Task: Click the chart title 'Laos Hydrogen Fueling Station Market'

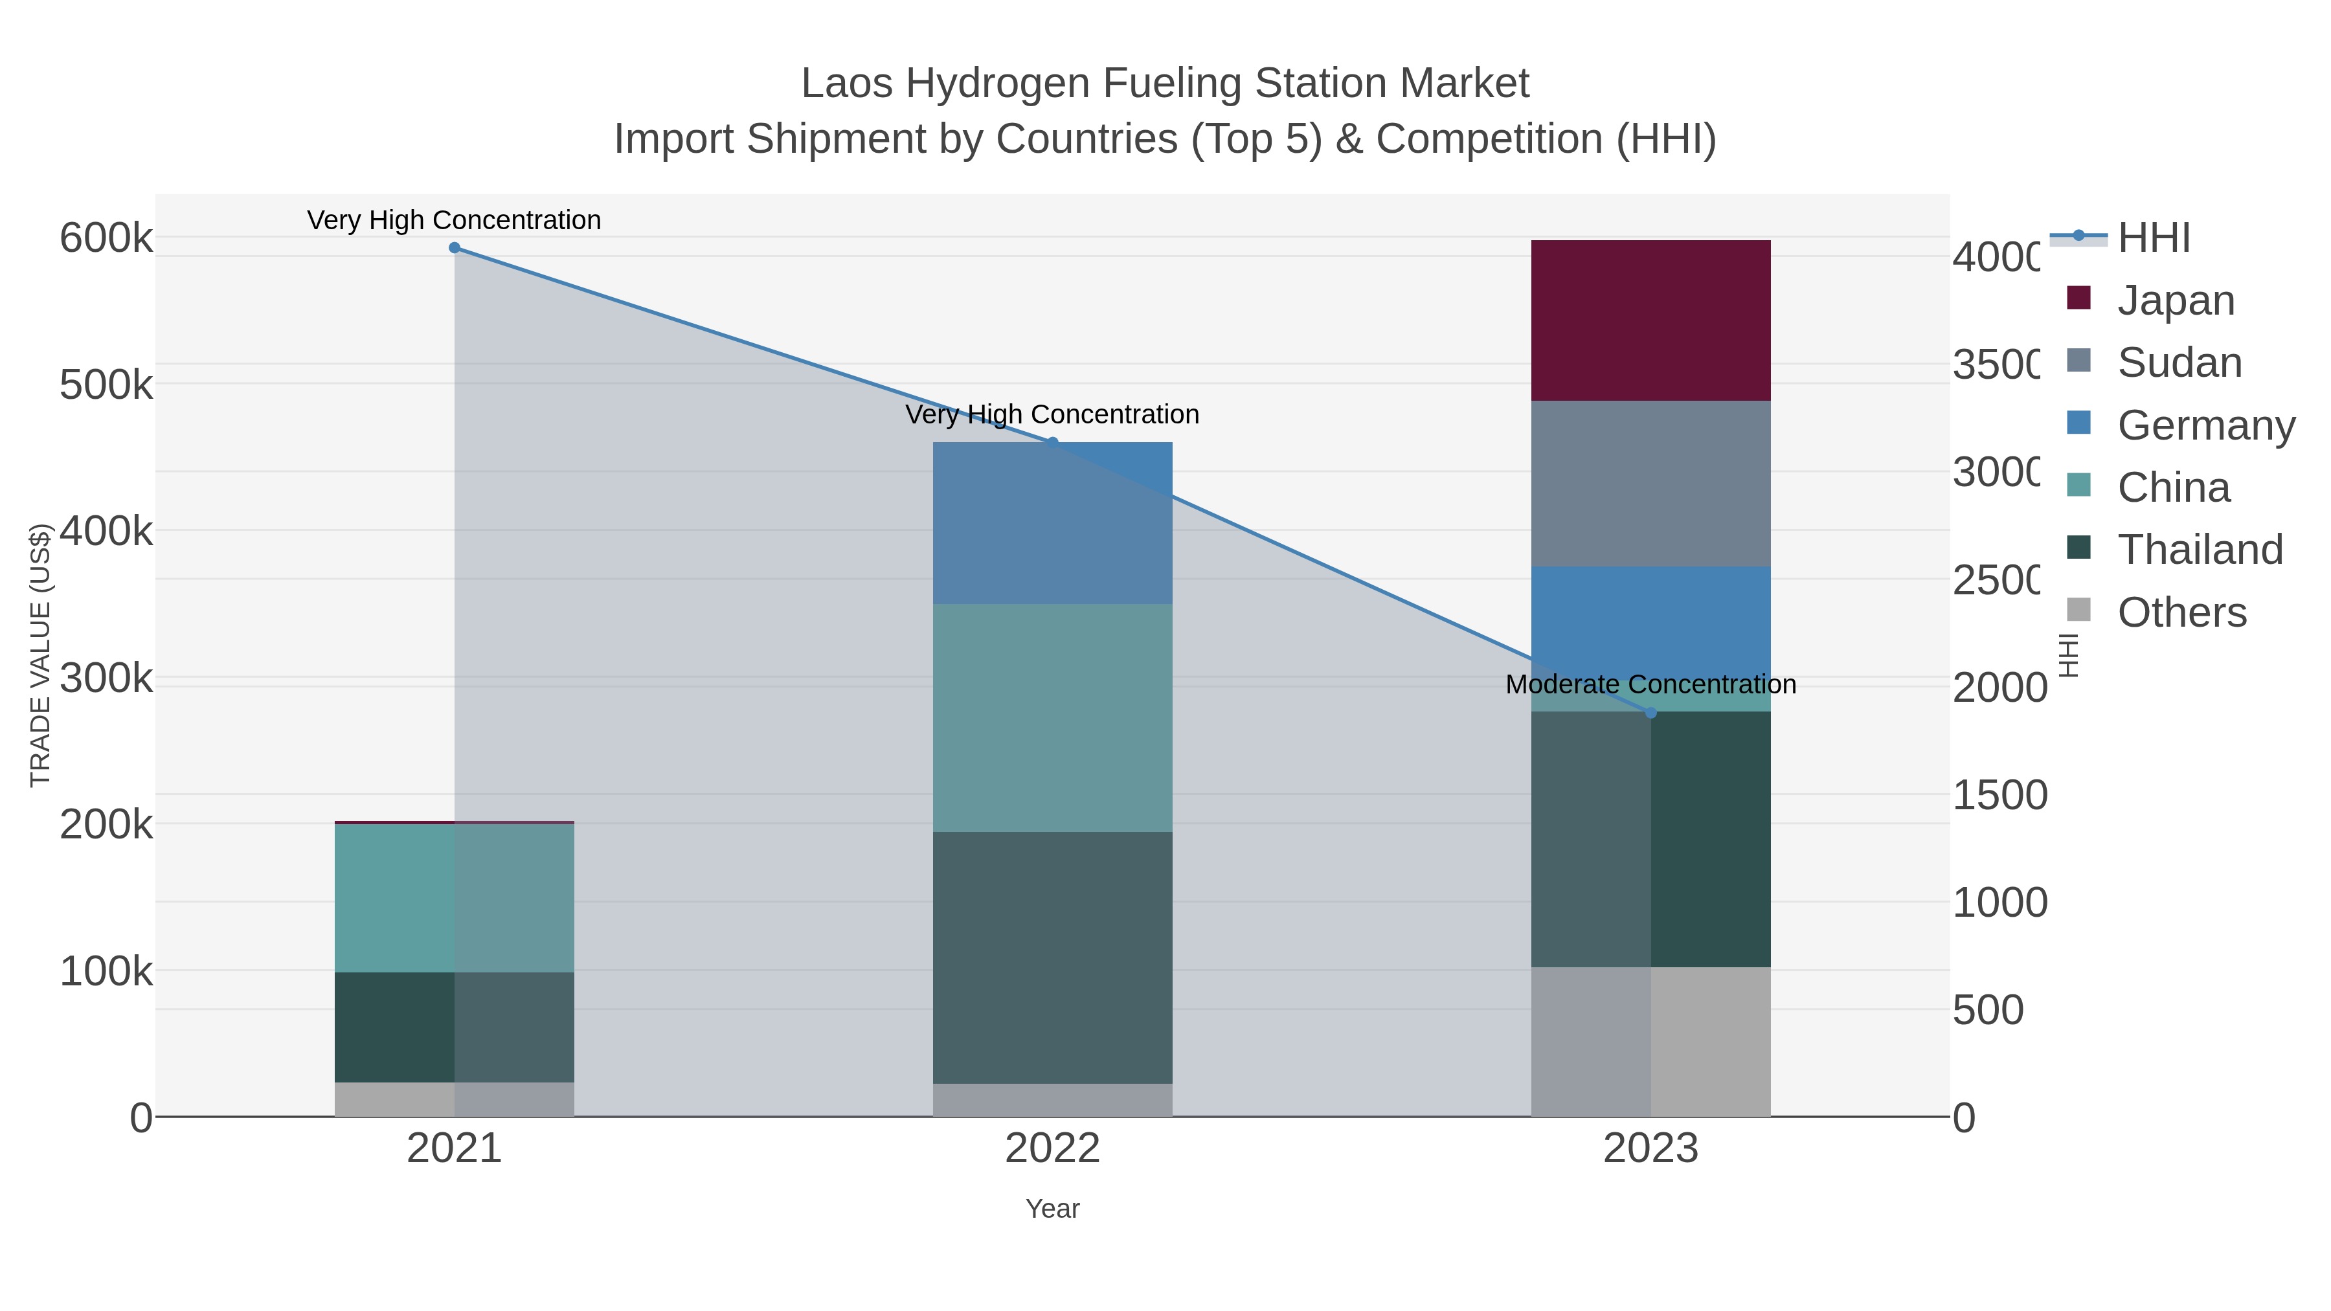Action: click(x=1165, y=84)
